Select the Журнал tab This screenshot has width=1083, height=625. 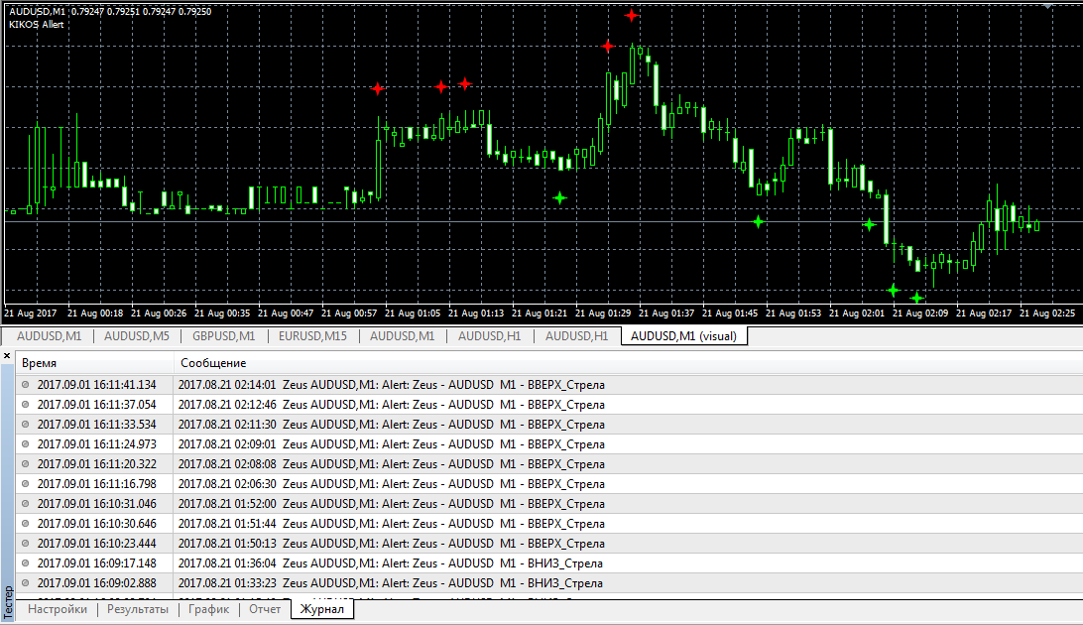pos(322,609)
